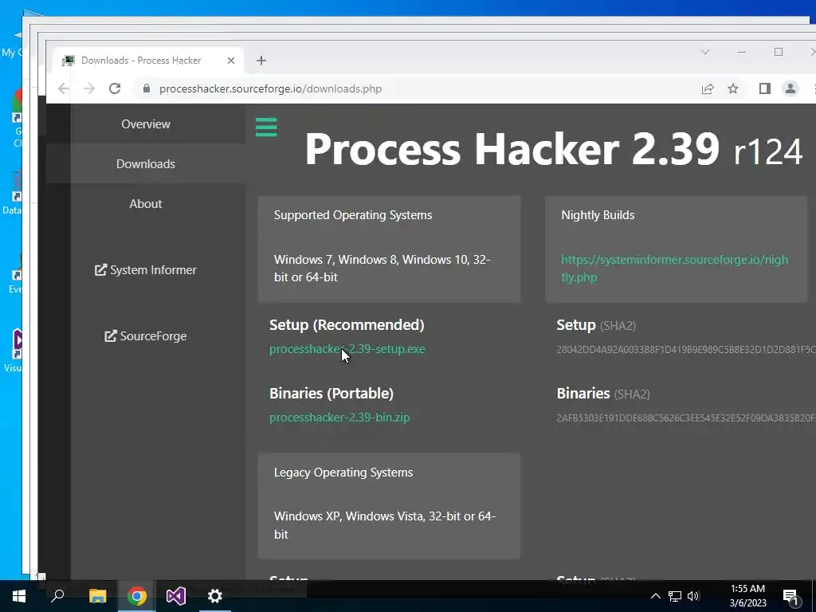Click the Supported Operating Systems card

click(x=389, y=249)
